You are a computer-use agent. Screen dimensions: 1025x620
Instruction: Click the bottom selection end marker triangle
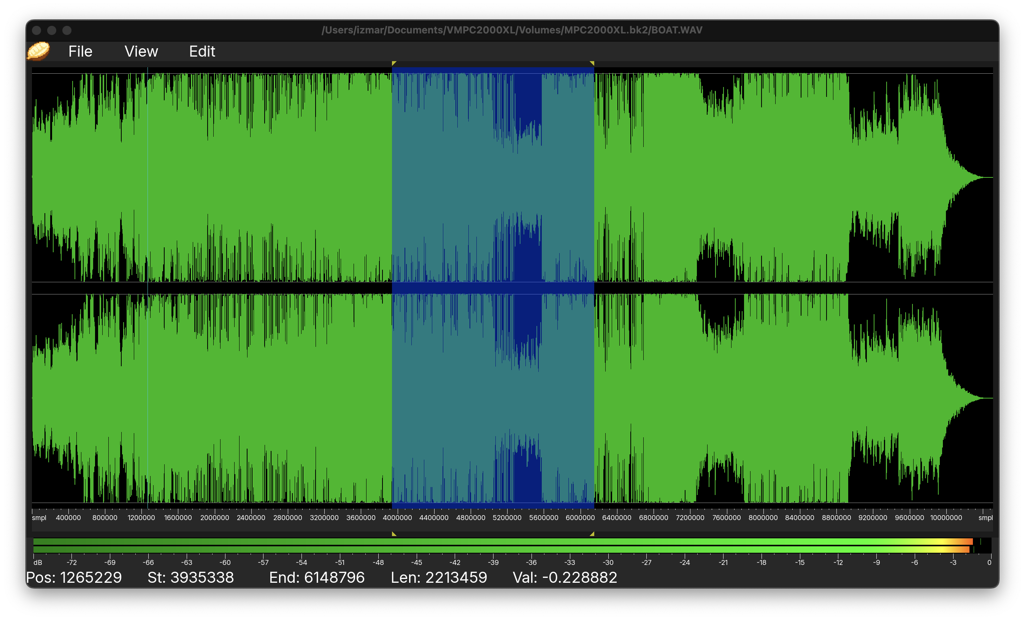coord(592,534)
